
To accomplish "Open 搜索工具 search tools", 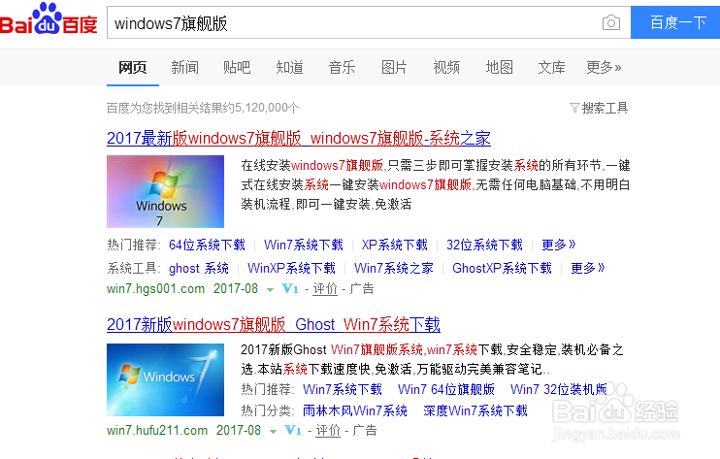I will click(605, 108).
